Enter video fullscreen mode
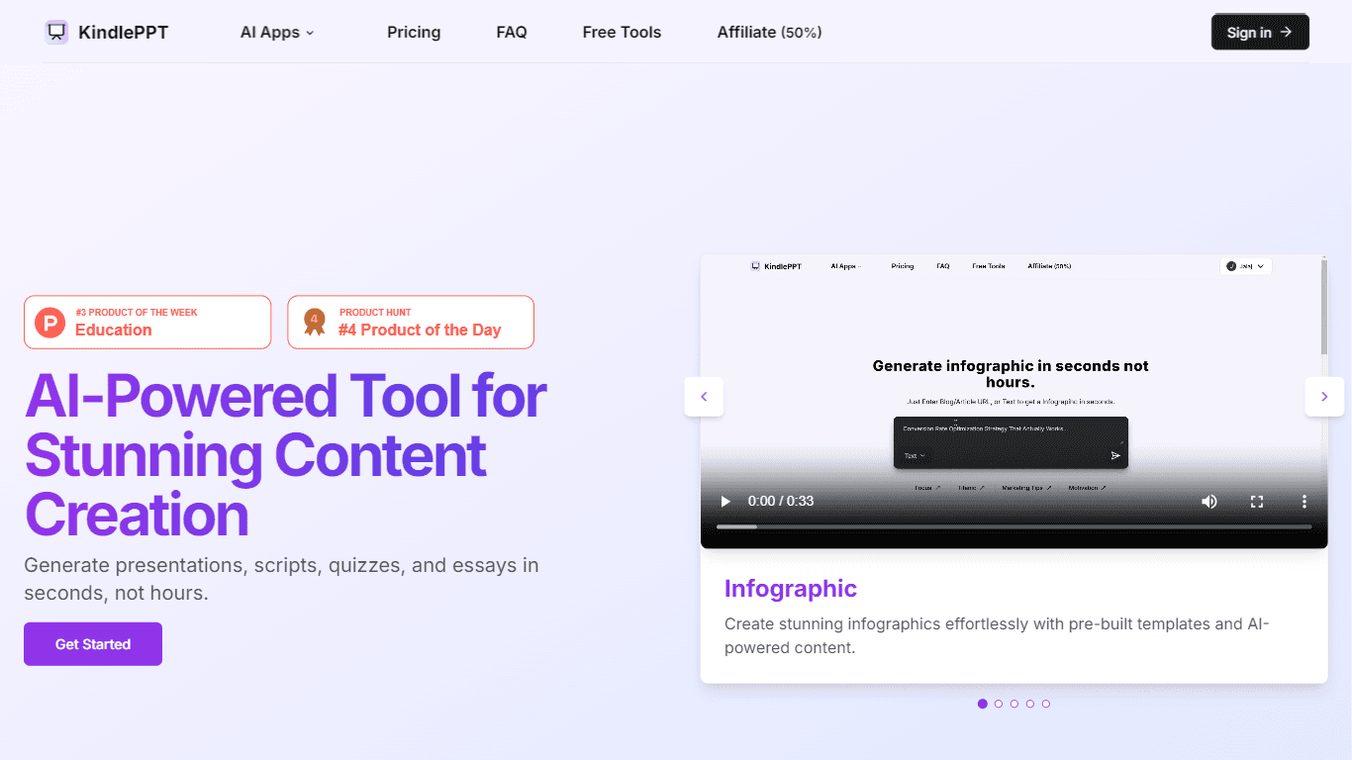Viewport: 1352px width, 760px height. tap(1257, 502)
